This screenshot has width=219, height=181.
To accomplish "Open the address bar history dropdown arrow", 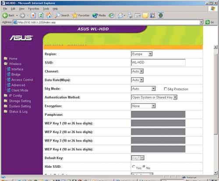I will pos(201,22).
